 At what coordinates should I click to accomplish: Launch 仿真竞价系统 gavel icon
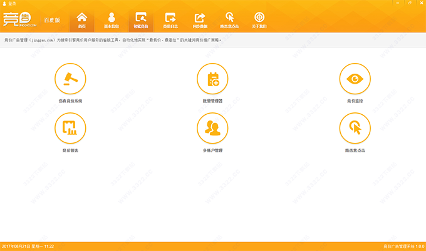pyautogui.click(x=70, y=79)
